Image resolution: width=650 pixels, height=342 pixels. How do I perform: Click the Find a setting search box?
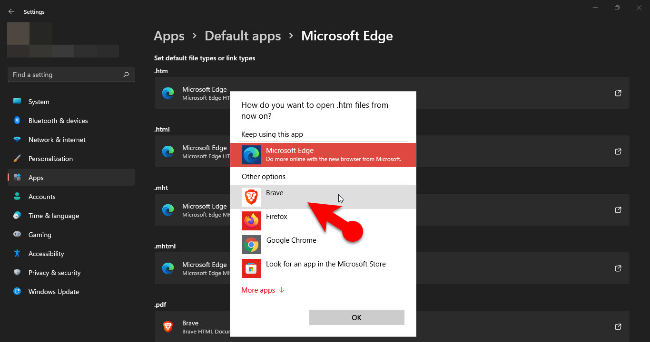click(x=71, y=75)
